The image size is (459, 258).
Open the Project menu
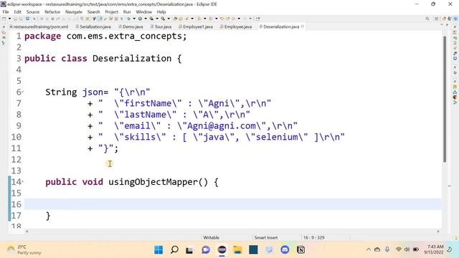coord(112,11)
